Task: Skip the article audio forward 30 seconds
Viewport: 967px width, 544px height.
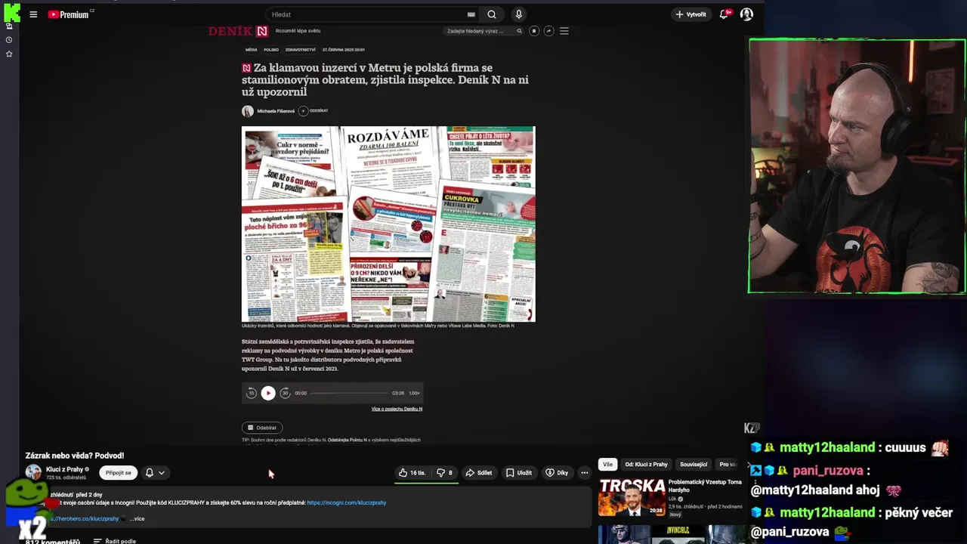Action: tap(285, 393)
